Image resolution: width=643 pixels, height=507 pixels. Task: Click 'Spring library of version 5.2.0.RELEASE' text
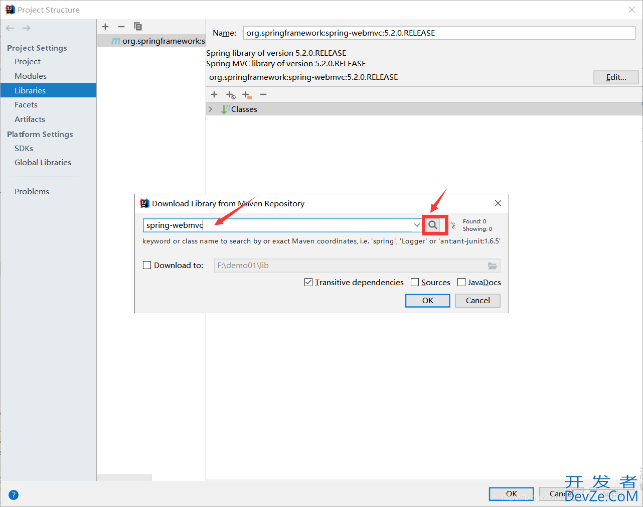click(x=276, y=53)
